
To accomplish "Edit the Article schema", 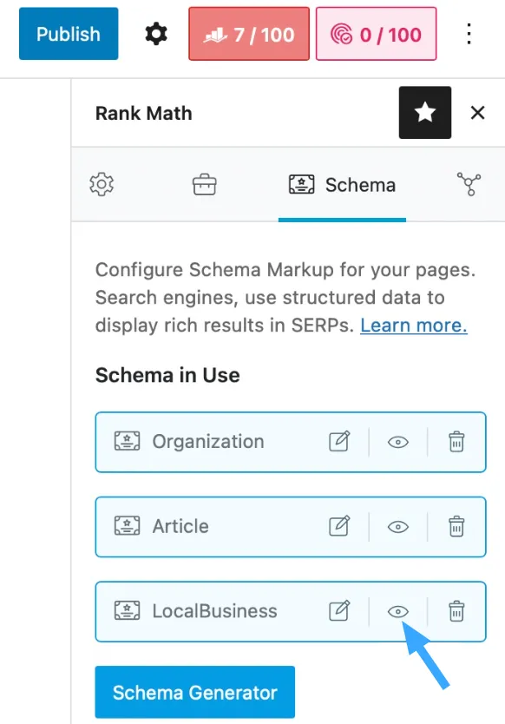I will coord(339,526).
